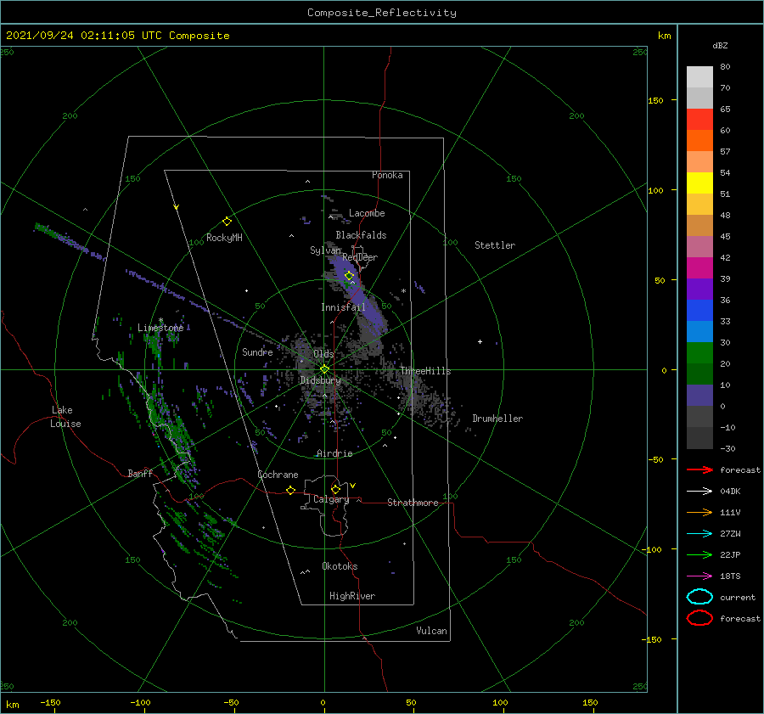Click the Lake Louise label
This screenshot has width=764, height=714.
tap(65, 417)
